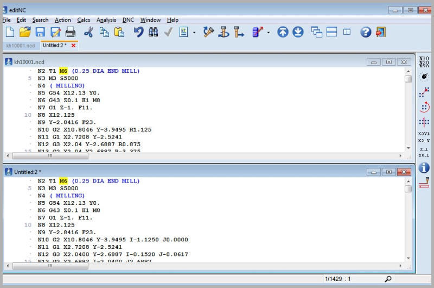Viewport: 434px width, 288px height.
Task: Click line N10 G2 R1.125 in kh10001.ncd
Action: click(x=94, y=130)
